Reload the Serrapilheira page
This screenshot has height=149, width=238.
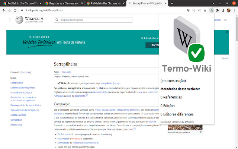(15, 10)
